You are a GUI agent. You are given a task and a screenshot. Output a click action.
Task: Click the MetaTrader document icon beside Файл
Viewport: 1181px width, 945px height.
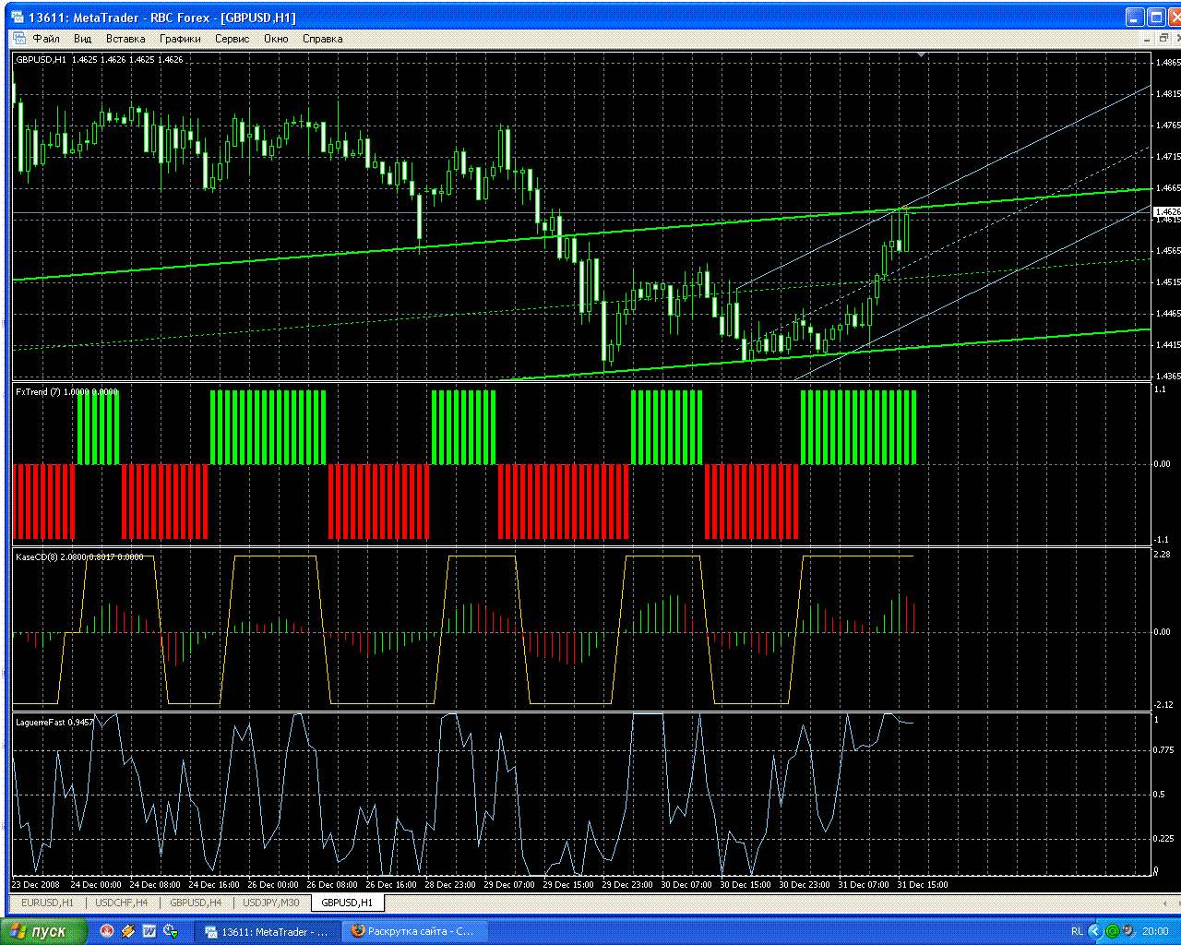pyautogui.click(x=18, y=39)
